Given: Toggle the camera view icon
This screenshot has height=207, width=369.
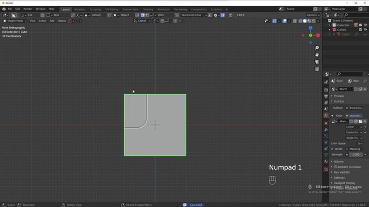Looking at the screenshot, I should [317, 62].
